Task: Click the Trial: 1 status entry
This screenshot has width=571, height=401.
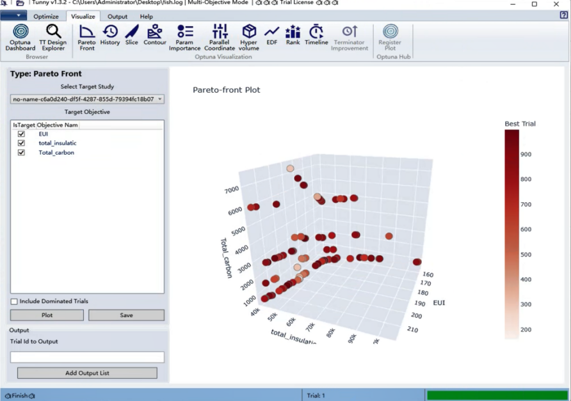Action: tap(316, 395)
